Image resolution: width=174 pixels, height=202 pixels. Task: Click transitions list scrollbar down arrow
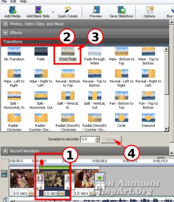(166, 129)
